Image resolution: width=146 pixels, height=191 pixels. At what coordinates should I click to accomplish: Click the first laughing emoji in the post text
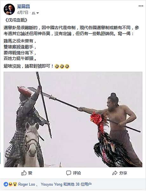click(57, 66)
